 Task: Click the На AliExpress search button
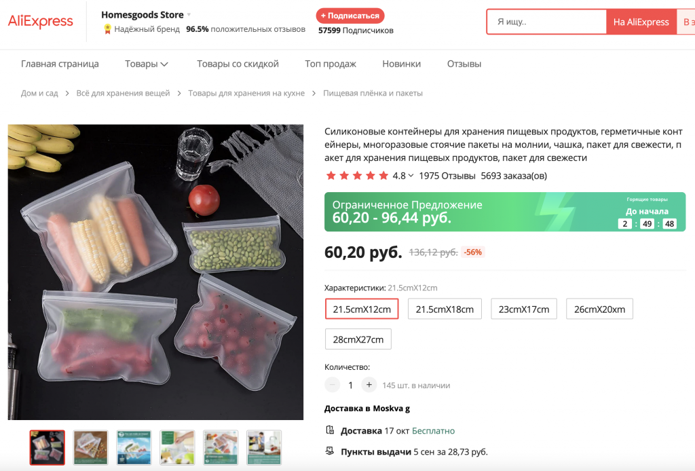click(641, 22)
